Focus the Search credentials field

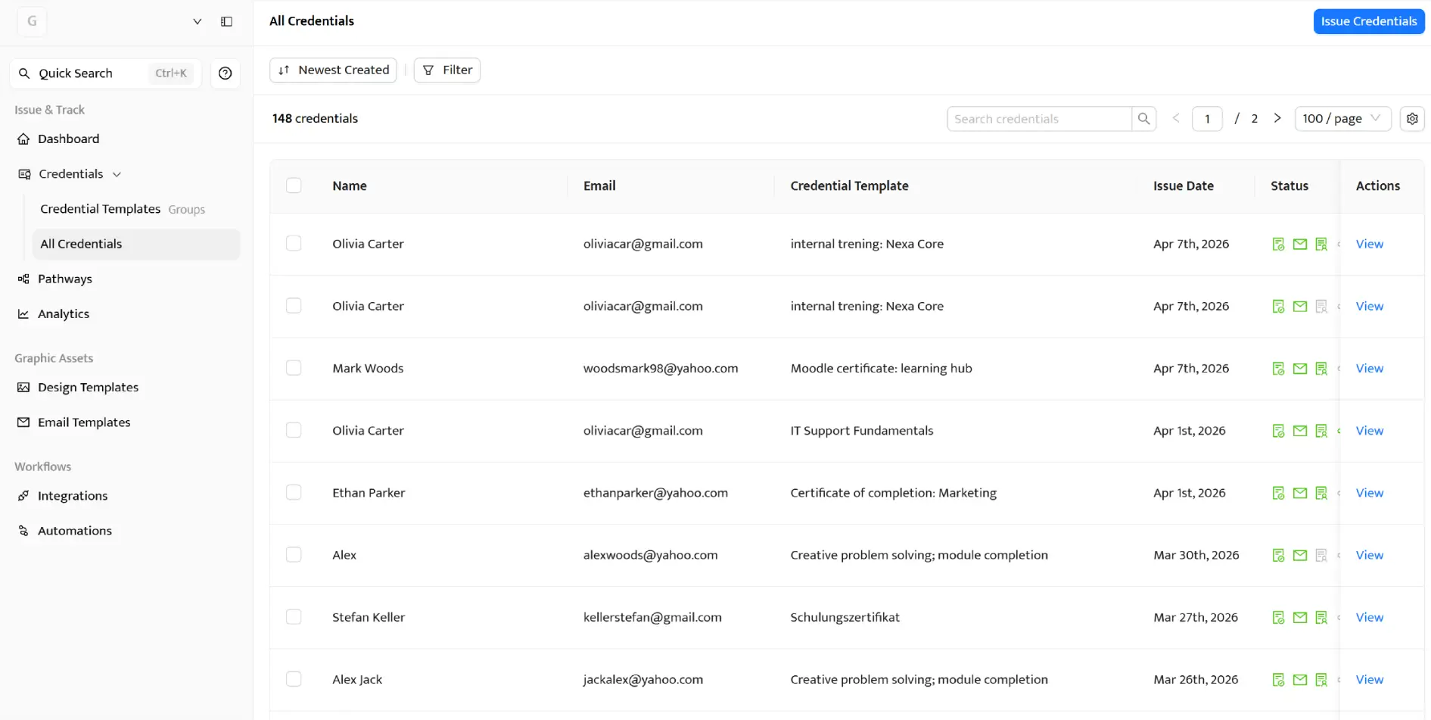[x=1038, y=119]
